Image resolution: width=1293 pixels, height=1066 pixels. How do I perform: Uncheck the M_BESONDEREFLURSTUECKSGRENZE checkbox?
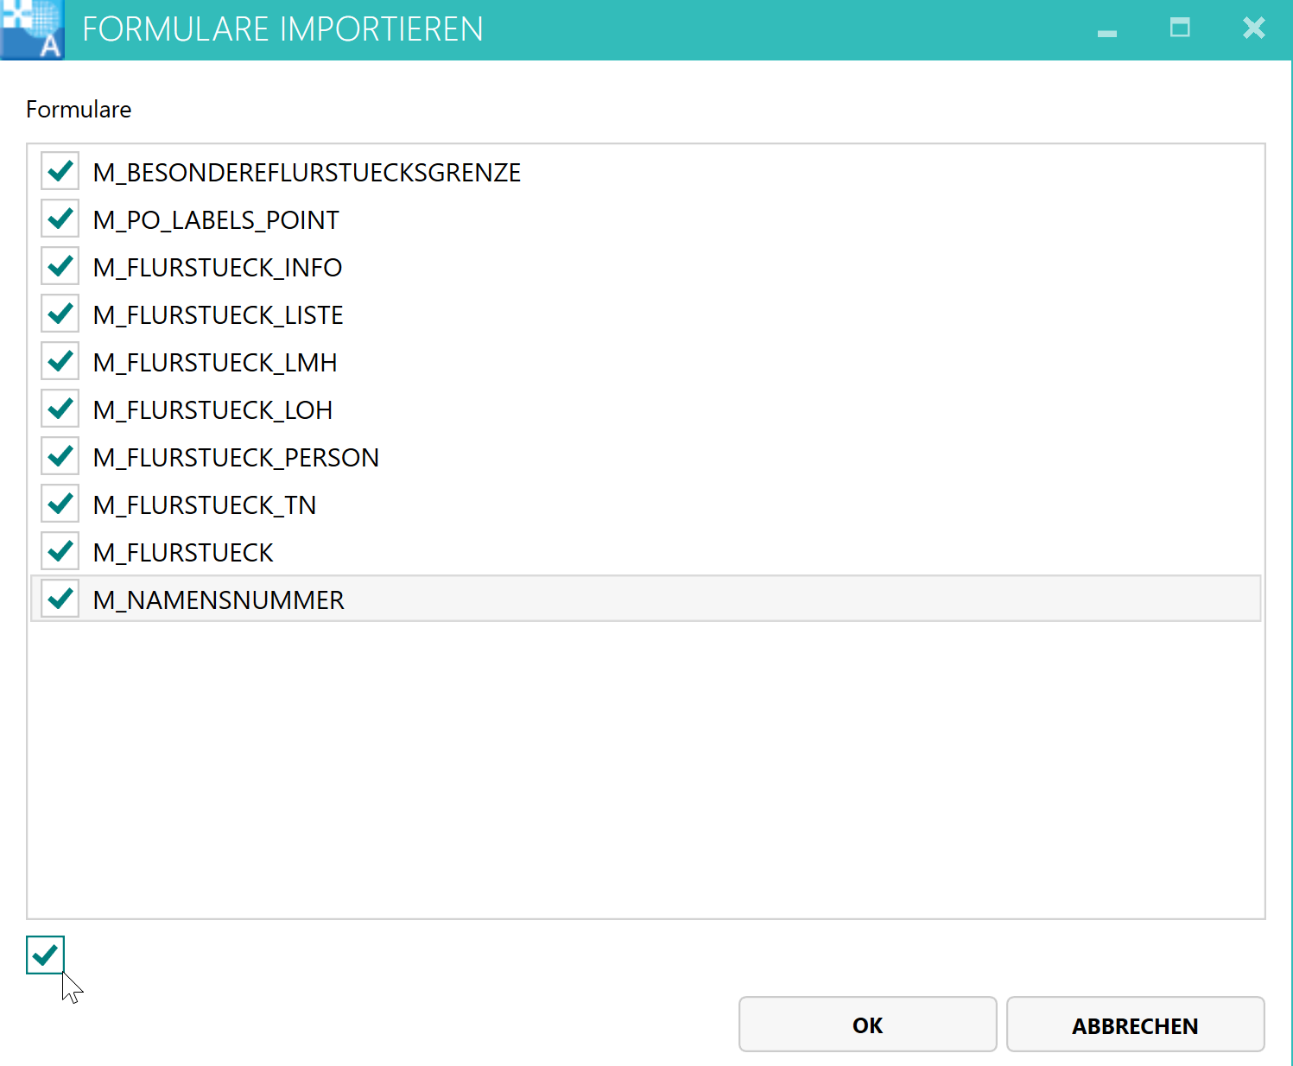coord(60,171)
